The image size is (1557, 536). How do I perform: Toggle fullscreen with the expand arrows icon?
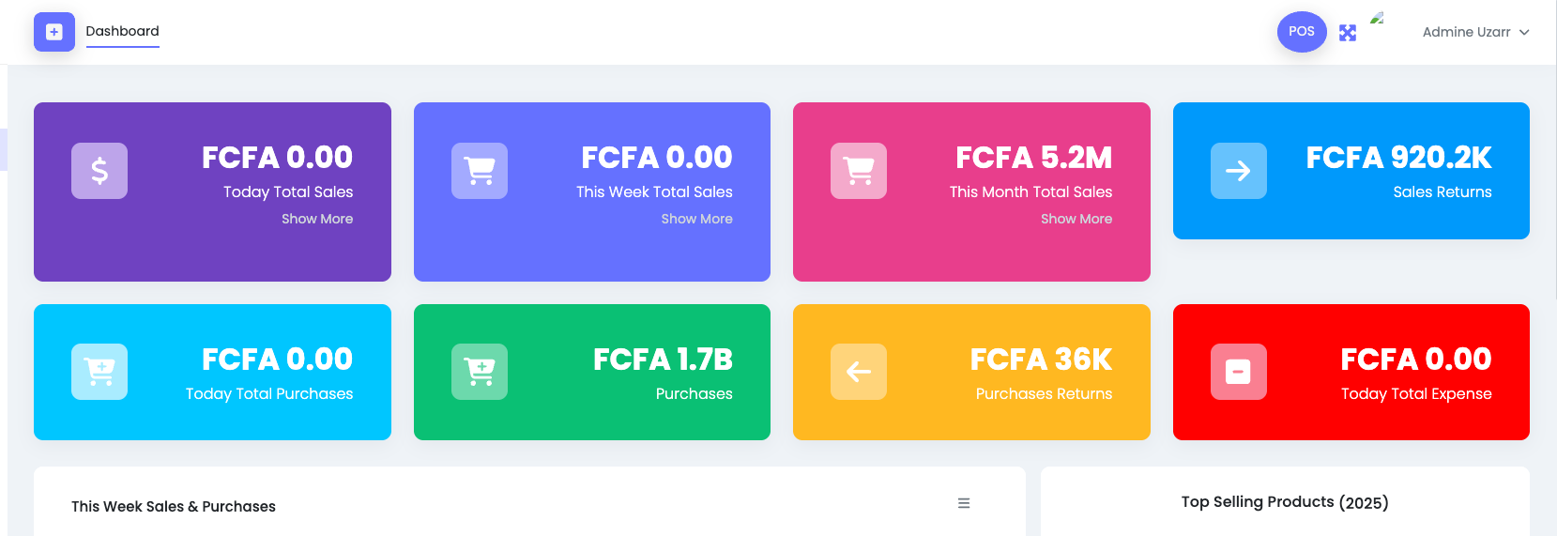pyautogui.click(x=1348, y=33)
